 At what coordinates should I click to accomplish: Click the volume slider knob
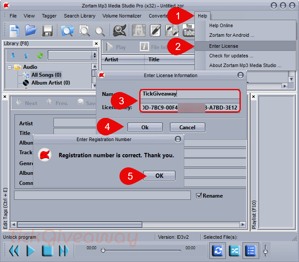[265, 251]
